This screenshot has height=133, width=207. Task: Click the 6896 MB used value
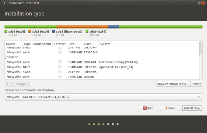89,62
